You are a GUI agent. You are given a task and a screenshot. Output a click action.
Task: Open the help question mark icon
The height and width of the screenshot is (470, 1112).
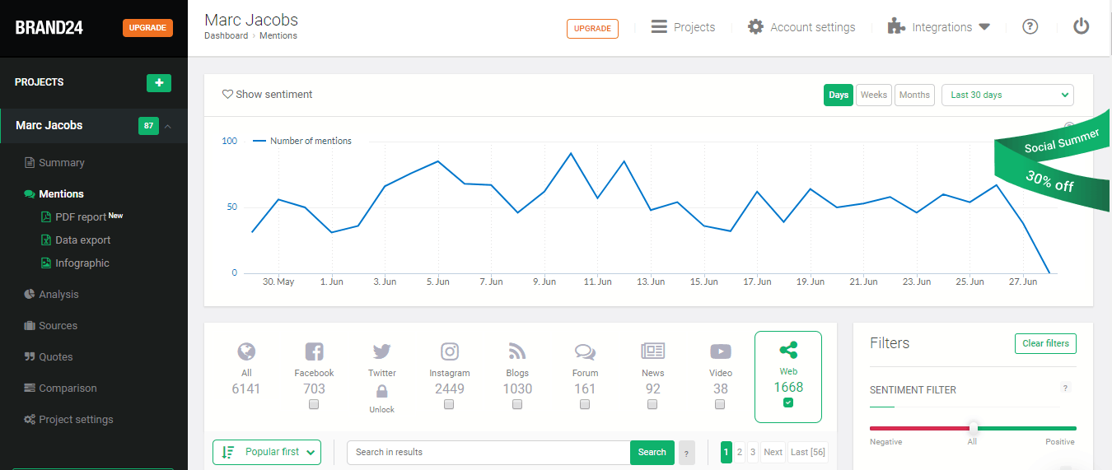point(1030,26)
